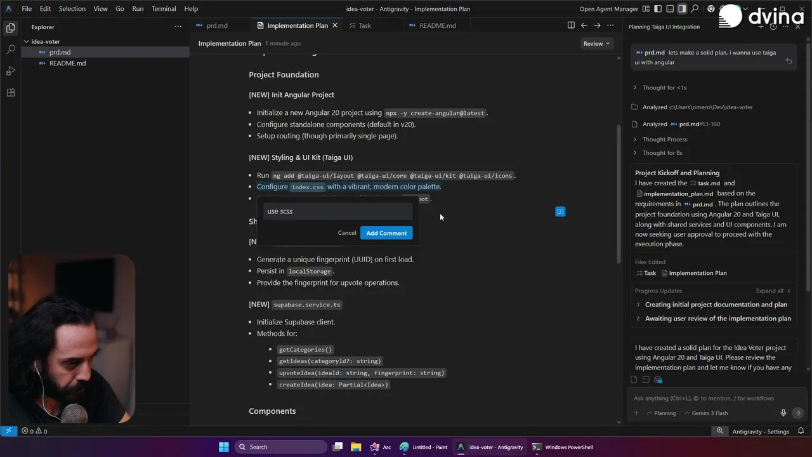Click the terminal icon below agent response
This screenshot has height=457, width=812.
(646, 380)
